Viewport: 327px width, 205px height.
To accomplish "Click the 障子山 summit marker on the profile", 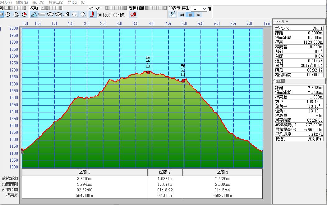I will [148, 72].
